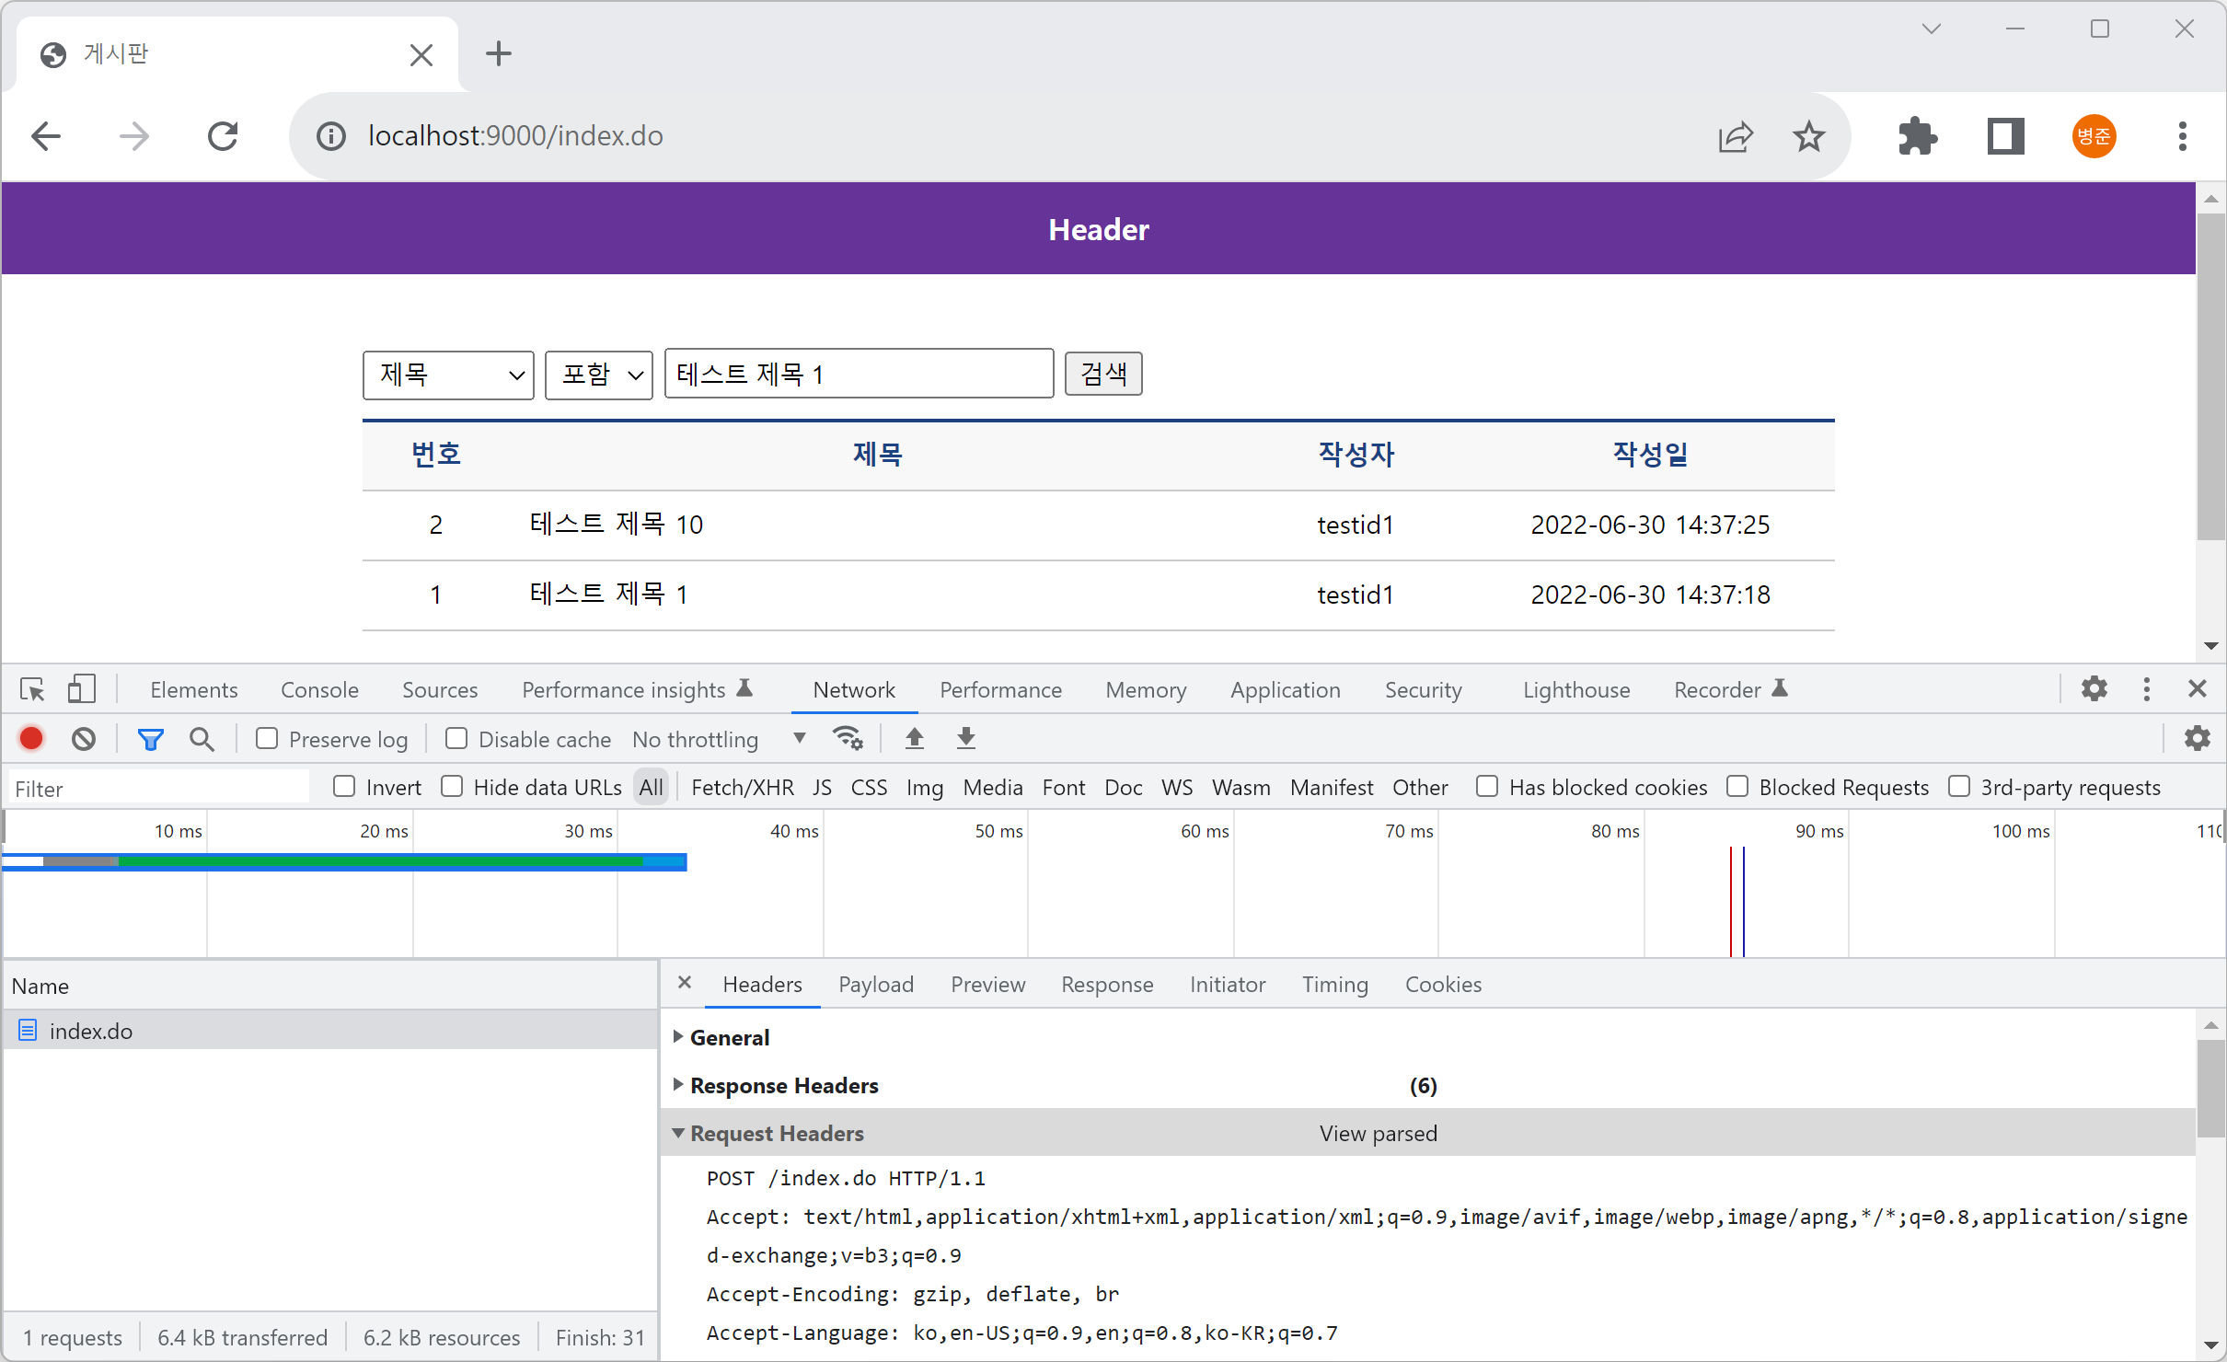Check the Disable cache option
This screenshot has height=1362, width=2227.
tap(456, 739)
